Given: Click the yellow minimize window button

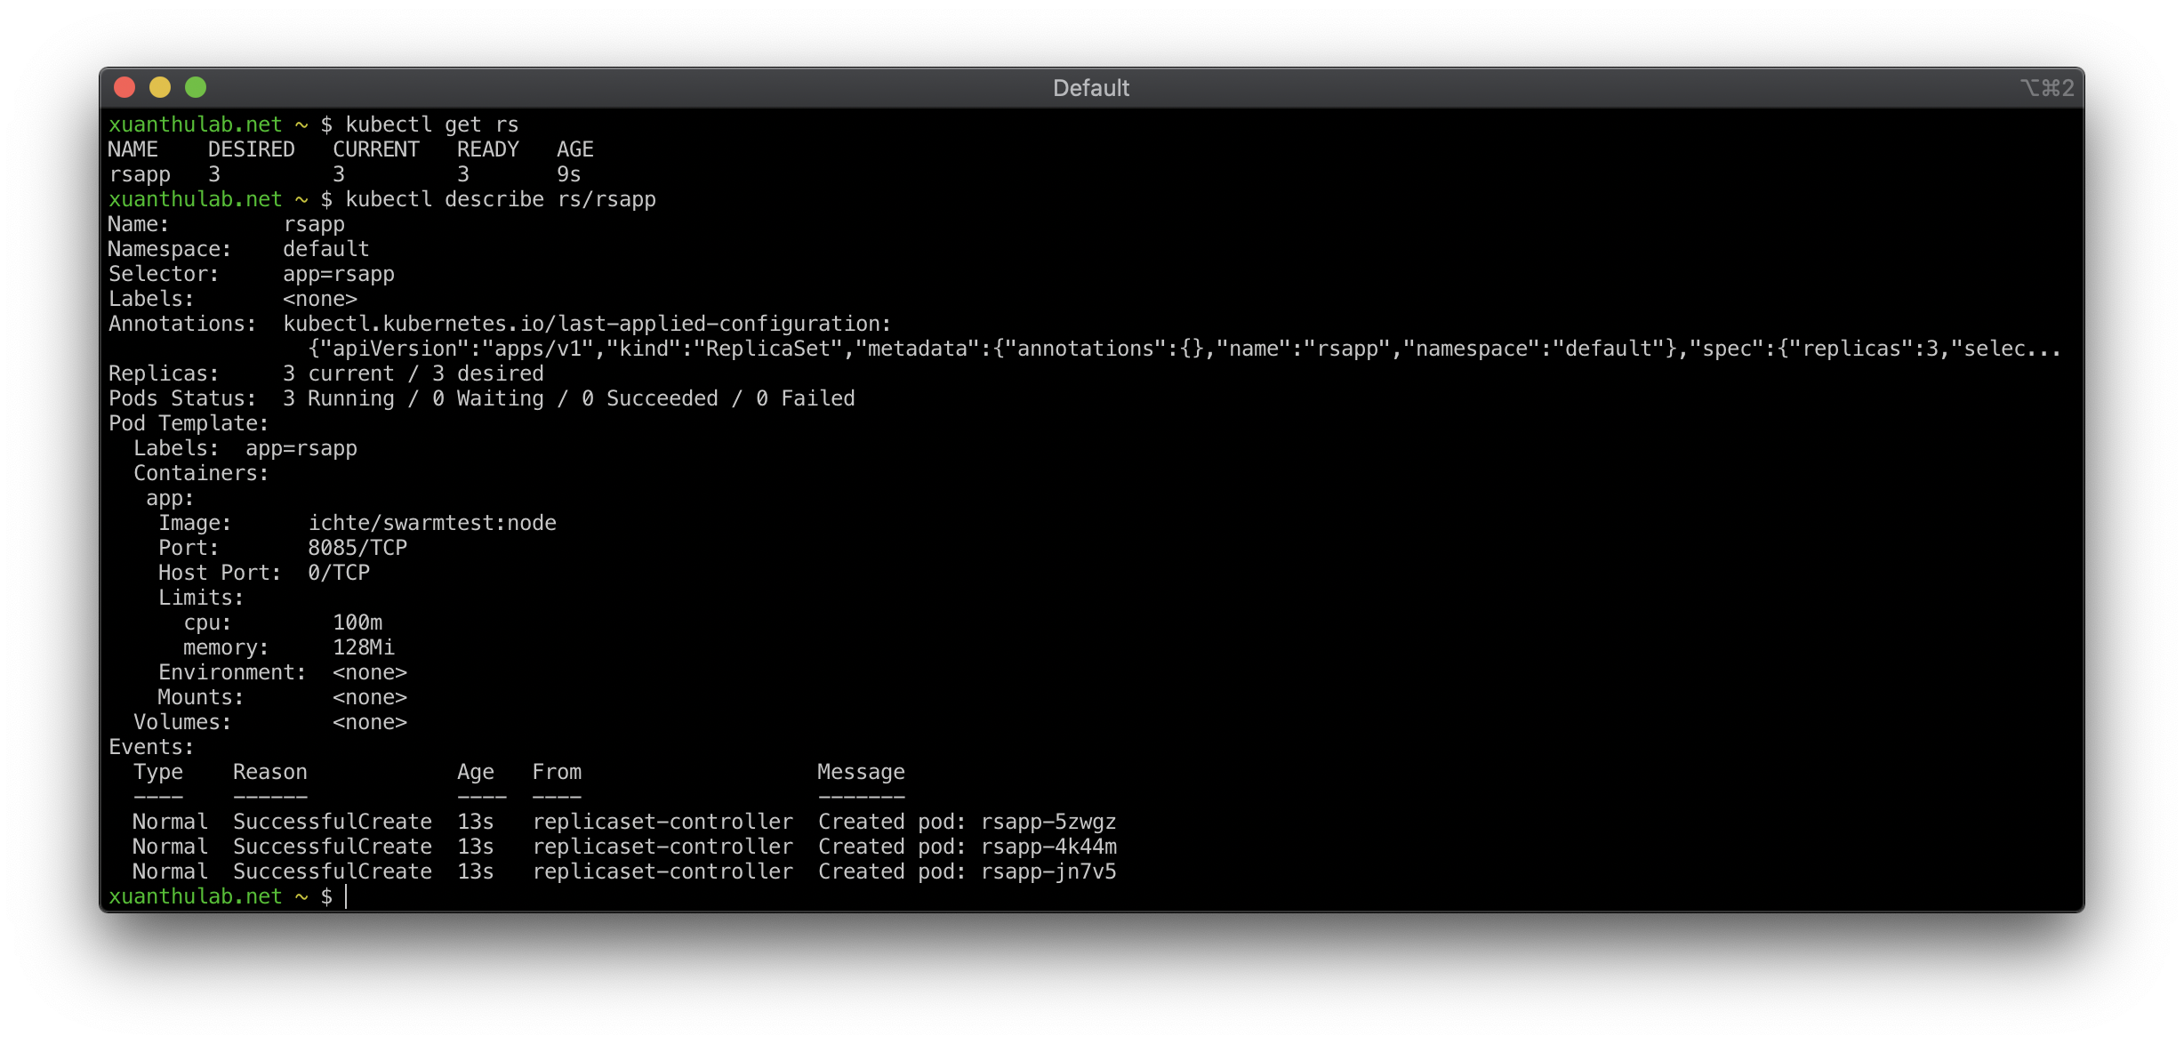Looking at the screenshot, I should pos(160,87).
